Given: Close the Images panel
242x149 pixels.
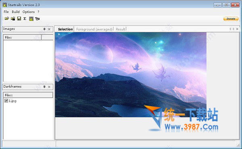Looking at the screenshot, I should click(49, 29).
